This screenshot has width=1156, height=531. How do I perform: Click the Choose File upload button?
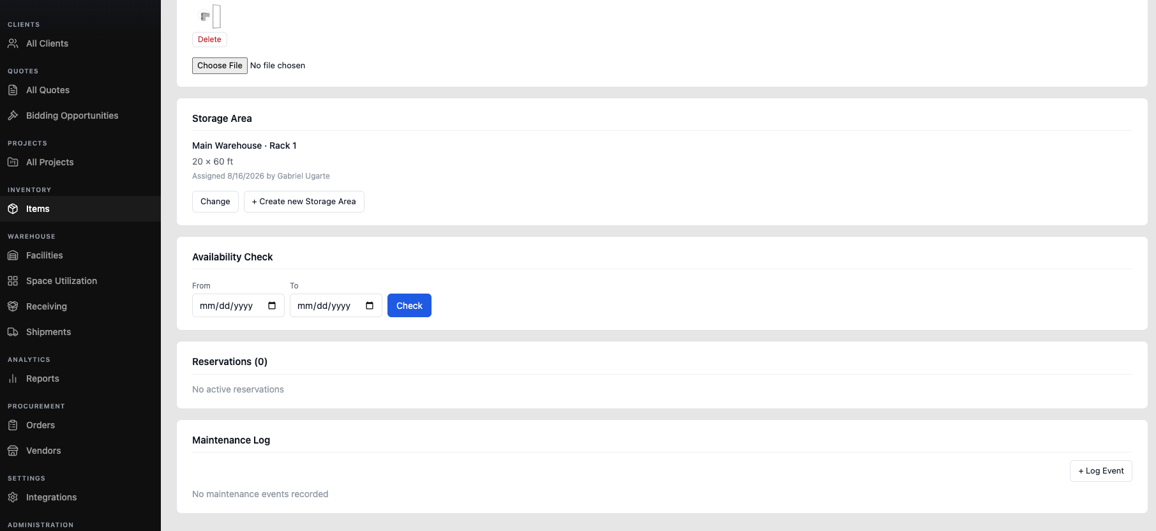pyautogui.click(x=220, y=66)
